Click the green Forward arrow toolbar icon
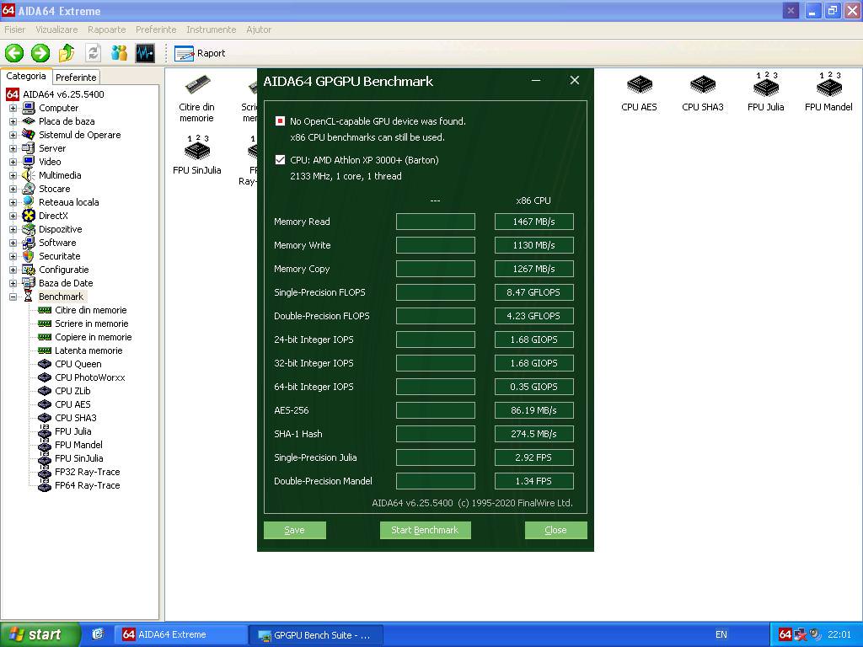The height and width of the screenshot is (647, 863). (x=40, y=53)
